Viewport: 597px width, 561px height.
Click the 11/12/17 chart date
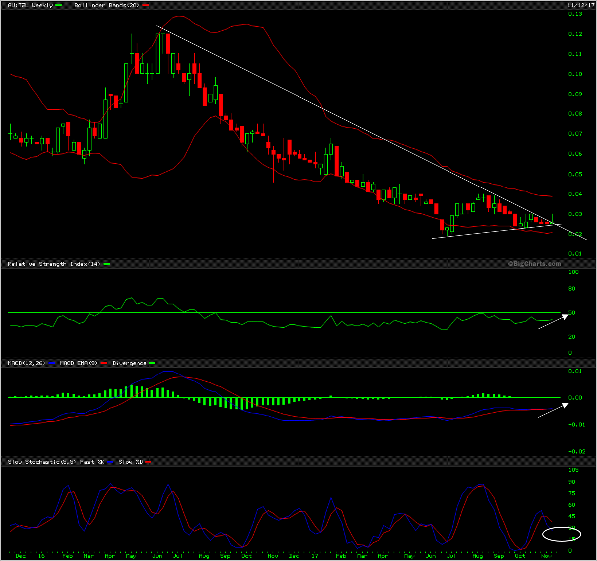pyautogui.click(x=581, y=5)
